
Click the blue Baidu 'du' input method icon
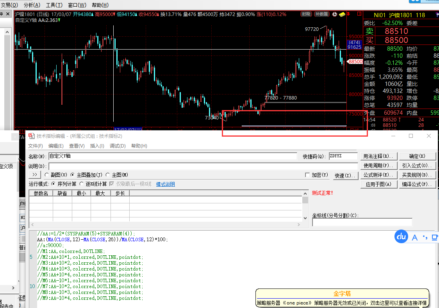click(x=401, y=237)
